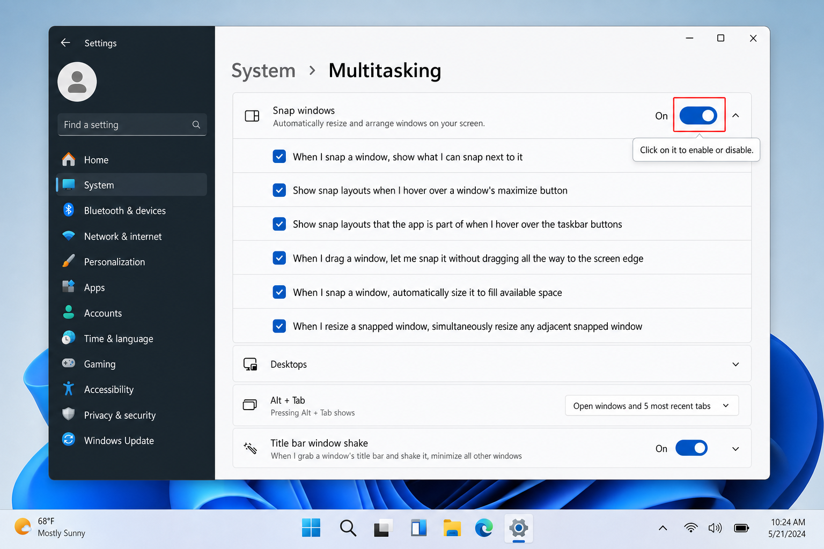
Task: Open taskbar Search magnifier
Action: 348,528
